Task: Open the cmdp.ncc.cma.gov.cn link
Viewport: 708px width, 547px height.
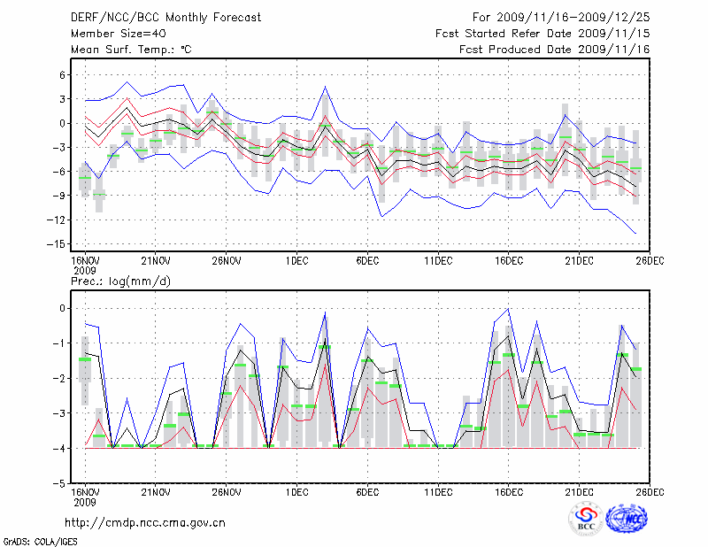Action: click(x=145, y=522)
